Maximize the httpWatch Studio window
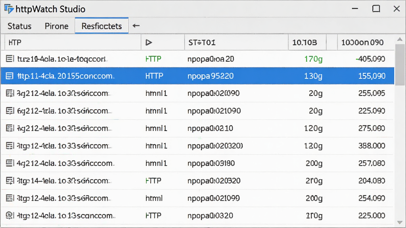The width and height of the screenshot is (406, 228). pyautogui.click(x=376, y=9)
